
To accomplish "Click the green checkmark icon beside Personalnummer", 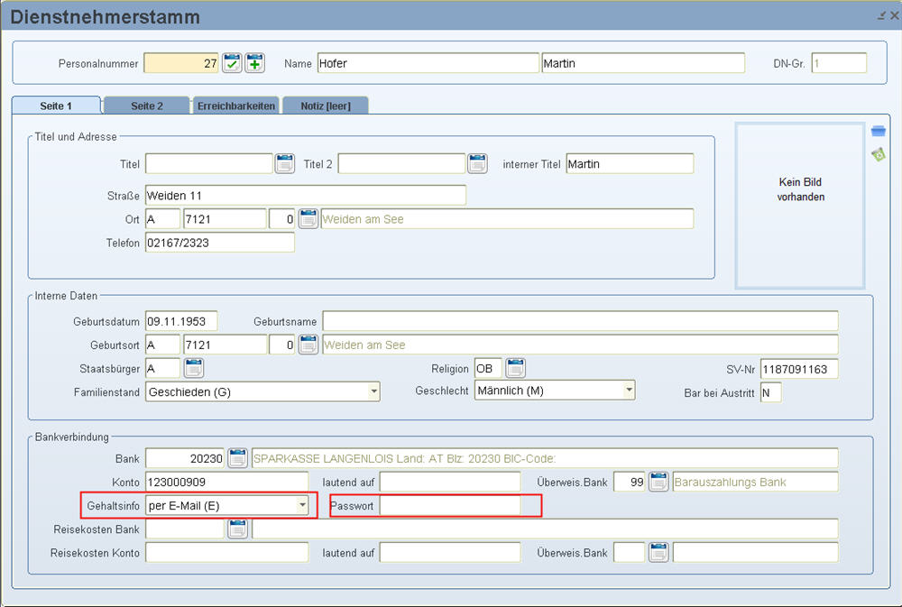I will [x=232, y=63].
